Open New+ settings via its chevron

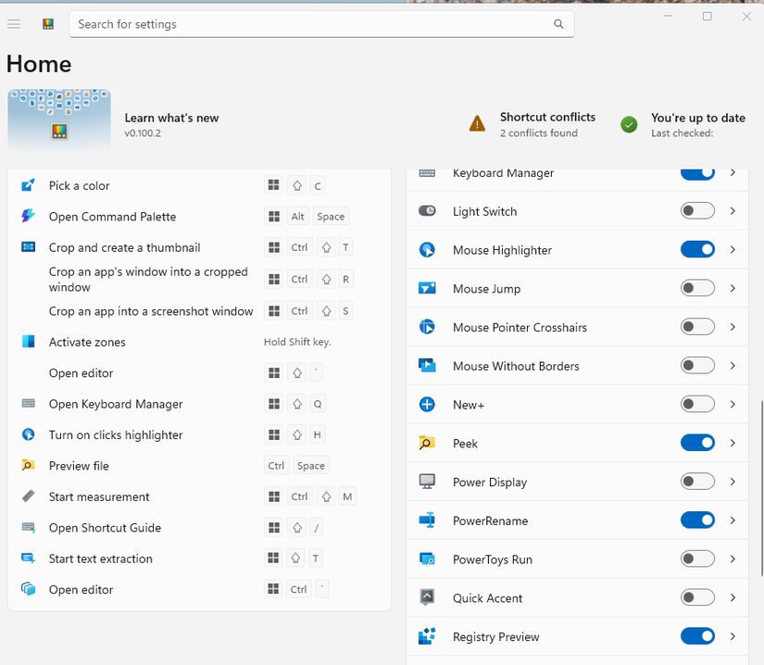(733, 404)
